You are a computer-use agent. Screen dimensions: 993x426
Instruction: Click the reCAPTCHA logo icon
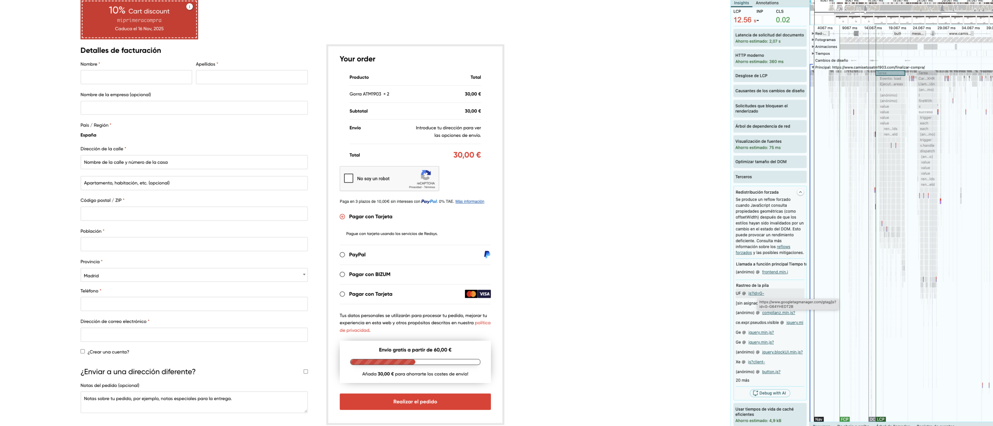tap(426, 175)
